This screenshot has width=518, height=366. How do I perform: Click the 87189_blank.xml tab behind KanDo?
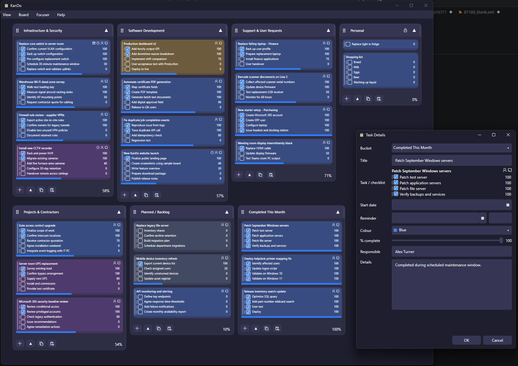[x=479, y=12]
